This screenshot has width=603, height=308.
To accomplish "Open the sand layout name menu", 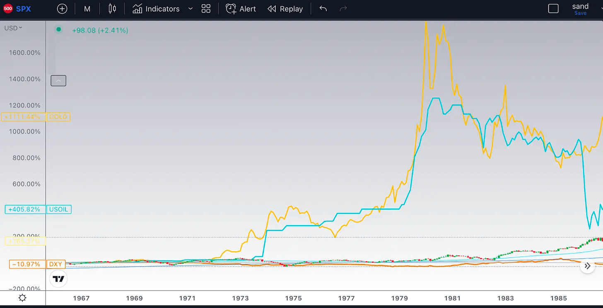I will (580, 7).
